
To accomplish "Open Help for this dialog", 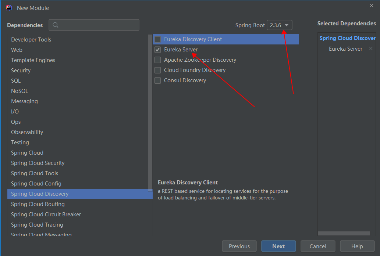I will point(357,246).
